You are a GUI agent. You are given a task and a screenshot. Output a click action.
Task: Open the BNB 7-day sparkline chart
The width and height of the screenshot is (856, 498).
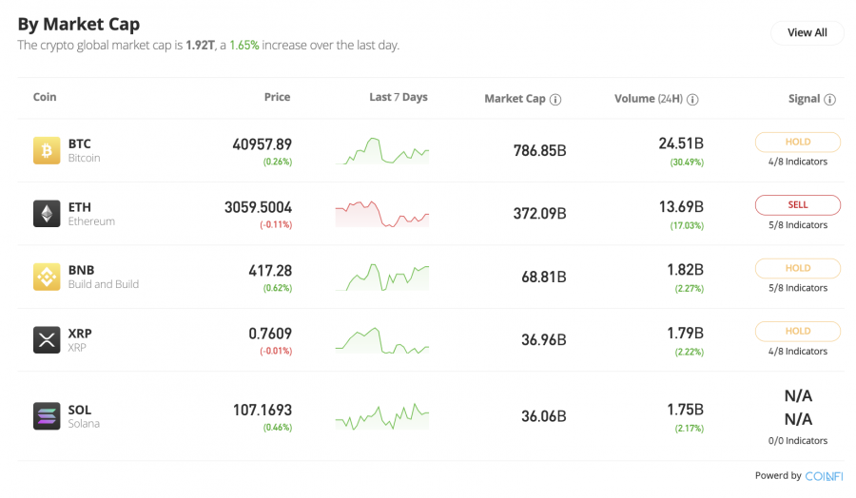(x=382, y=278)
